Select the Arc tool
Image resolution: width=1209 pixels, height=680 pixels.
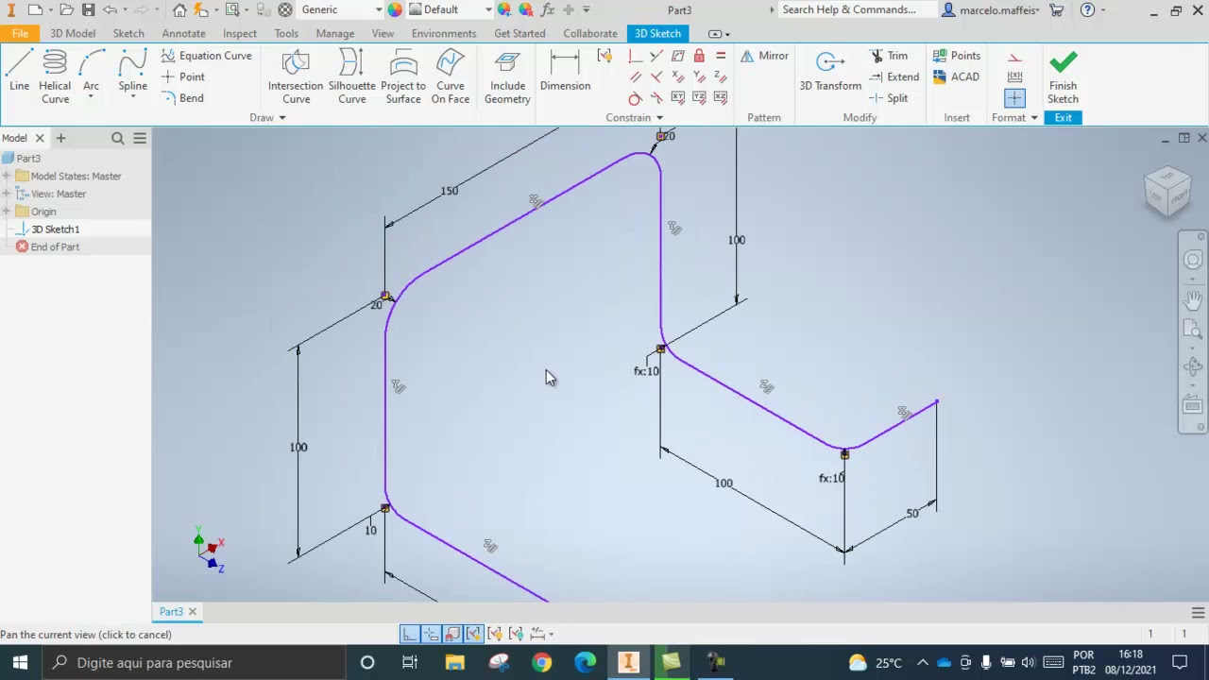[91, 72]
